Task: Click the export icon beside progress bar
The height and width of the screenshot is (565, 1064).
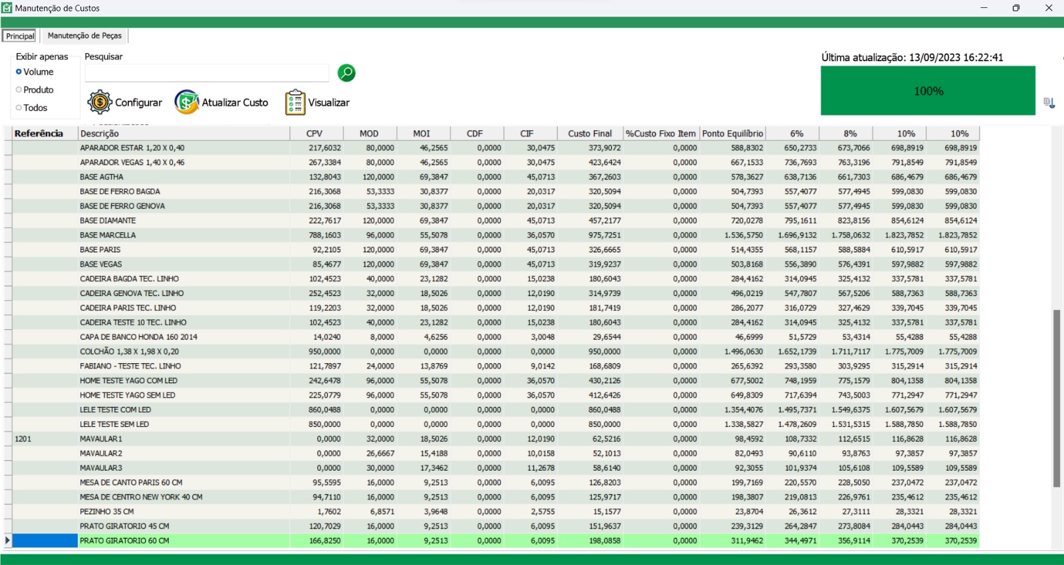Action: (1049, 103)
